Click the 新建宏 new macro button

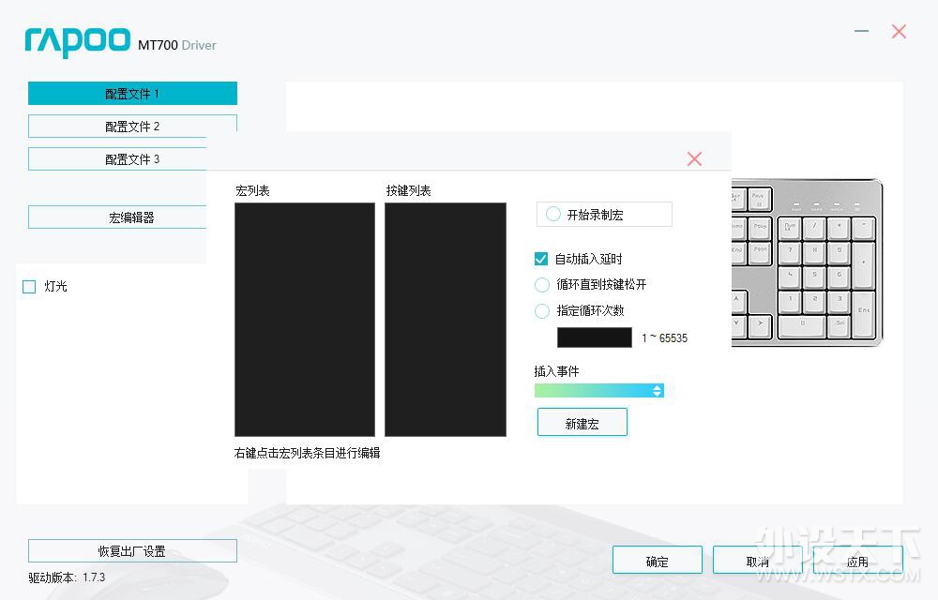582,423
